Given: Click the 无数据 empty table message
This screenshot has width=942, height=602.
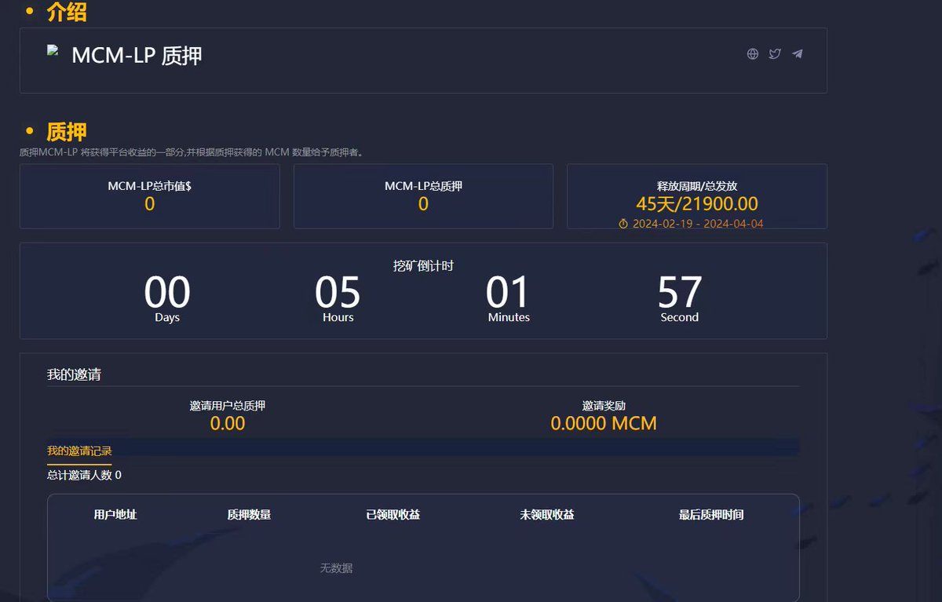Looking at the screenshot, I should (x=336, y=567).
